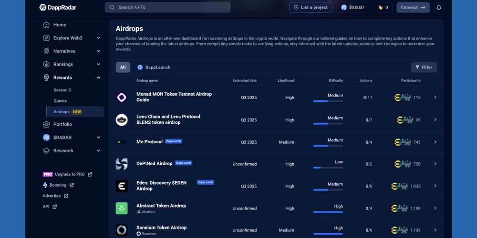This screenshot has height=238, width=477.
Task: Open Upgrade to PRO link
Action: (67, 174)
